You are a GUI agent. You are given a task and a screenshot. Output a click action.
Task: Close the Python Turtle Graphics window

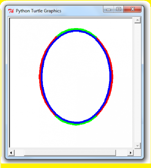[133, 9]
